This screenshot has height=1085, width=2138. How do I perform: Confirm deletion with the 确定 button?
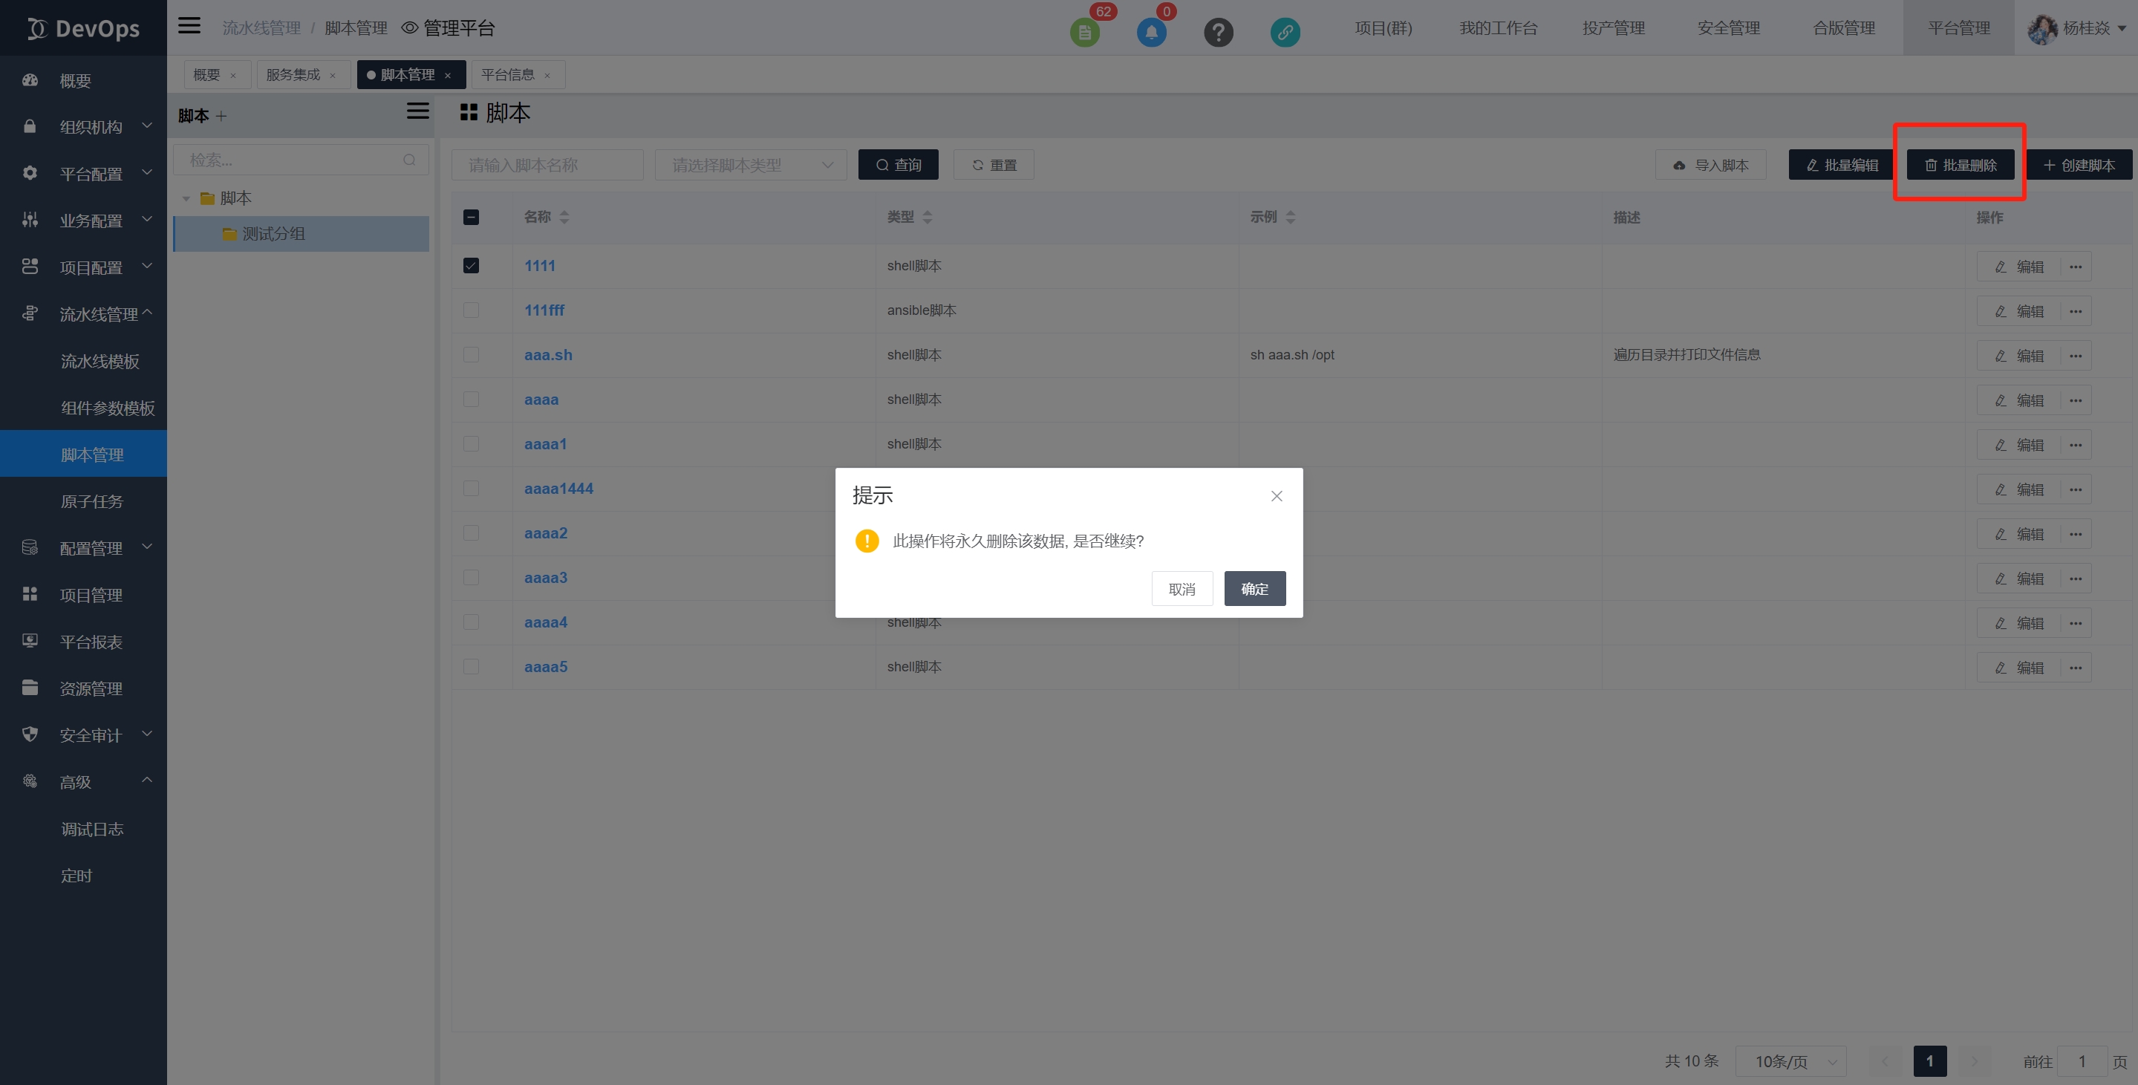click(x=1254, y=589)
